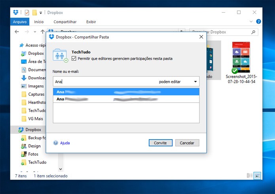Click the Convite button
Image resolution: width=275 pixels, height=194 pixels.
161,143
